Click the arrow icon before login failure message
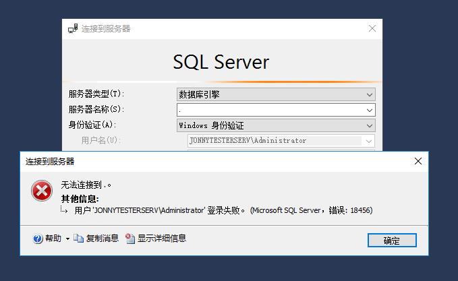 point(65,210)
